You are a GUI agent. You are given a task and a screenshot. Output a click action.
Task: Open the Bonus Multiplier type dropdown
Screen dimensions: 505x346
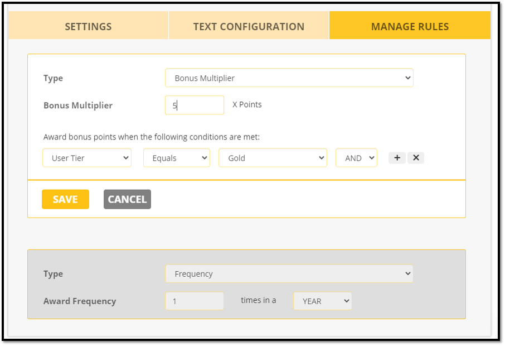click(x=289, y=78)
